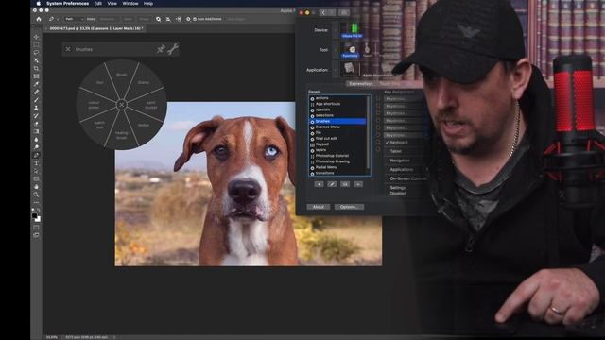Select the Brush tool in left toolbar
The height and width of the screenshot is (340, 605).
coord(36,100)
